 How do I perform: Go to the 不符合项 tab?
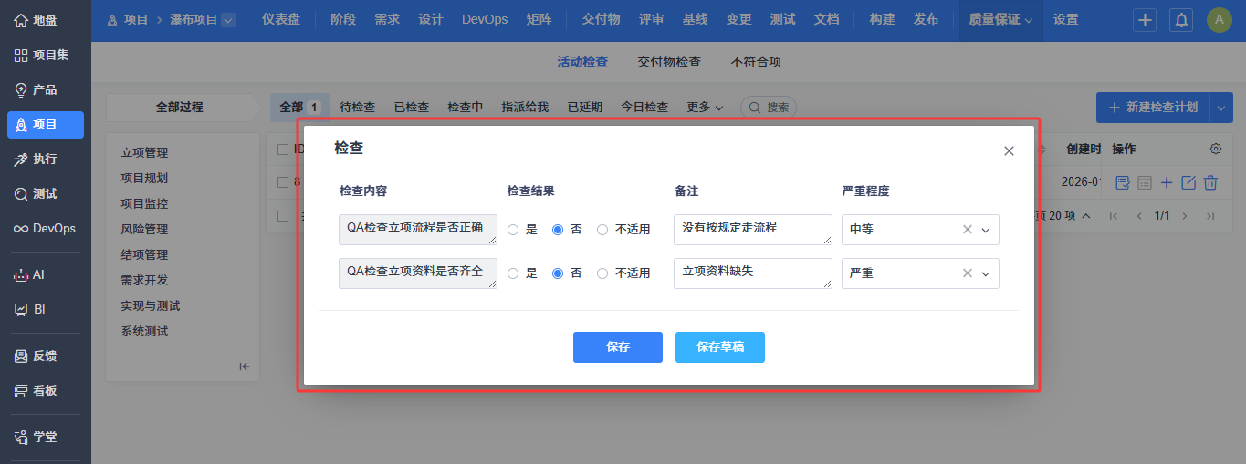pos(756,62)
